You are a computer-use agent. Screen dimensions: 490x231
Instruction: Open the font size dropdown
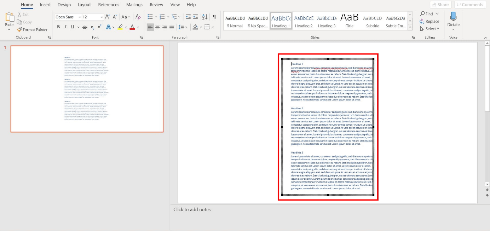pos(102,17)
